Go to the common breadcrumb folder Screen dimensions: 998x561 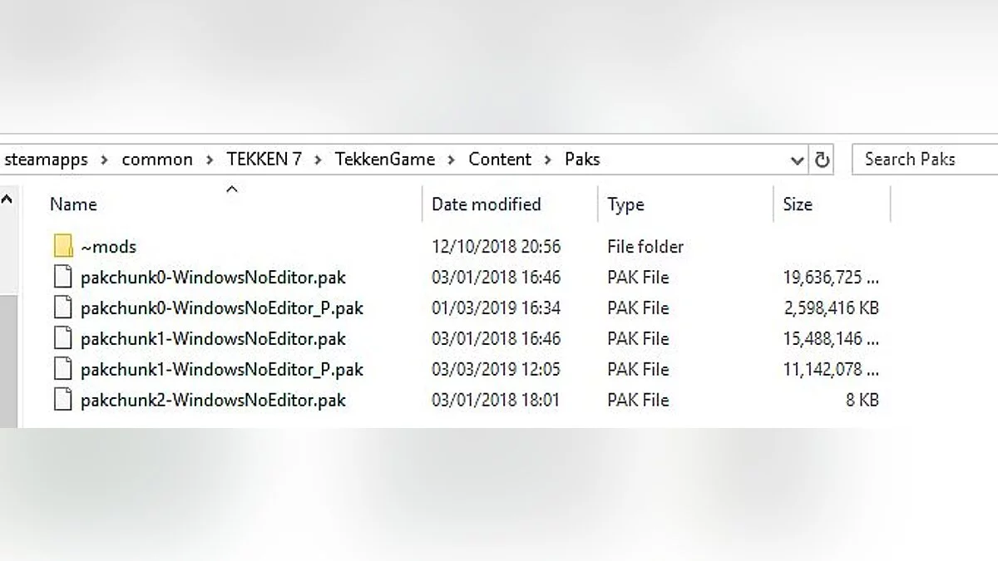[x=157, y=160]
